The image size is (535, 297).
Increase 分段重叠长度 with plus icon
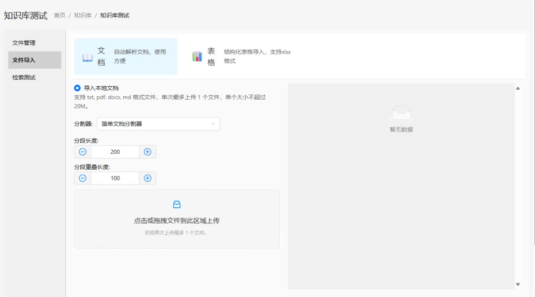[148, 178]
